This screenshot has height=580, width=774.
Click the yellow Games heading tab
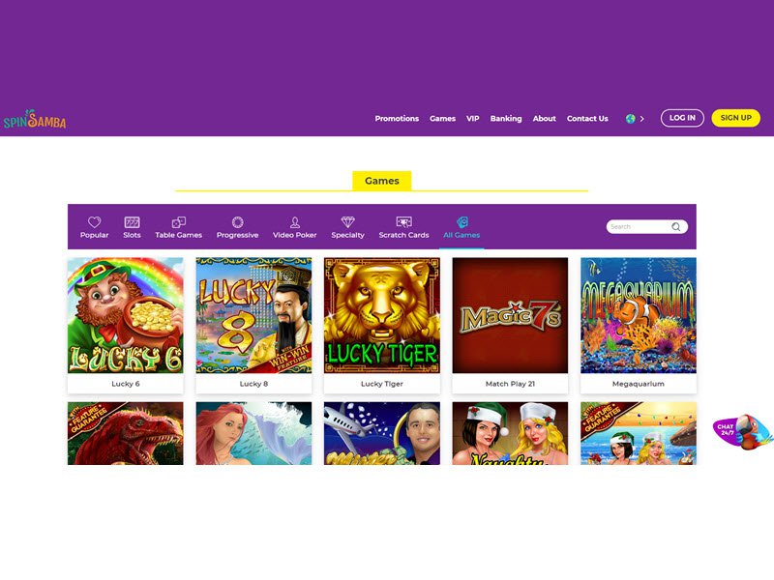[382, 181]
